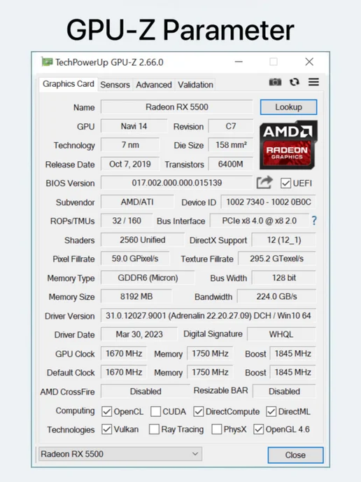Open the hamburger menu icon
This screenshot has height=482, width=361.
313,82
